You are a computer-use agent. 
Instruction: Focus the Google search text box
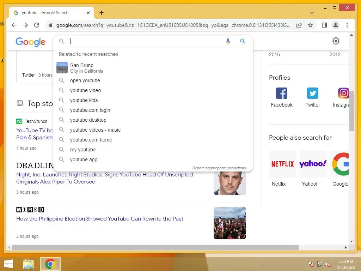pyautogui.click(x=146, y=41)
